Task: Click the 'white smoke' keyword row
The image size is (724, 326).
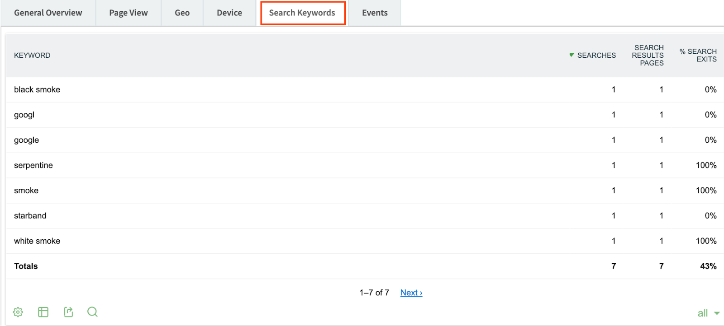Action: 37,241
